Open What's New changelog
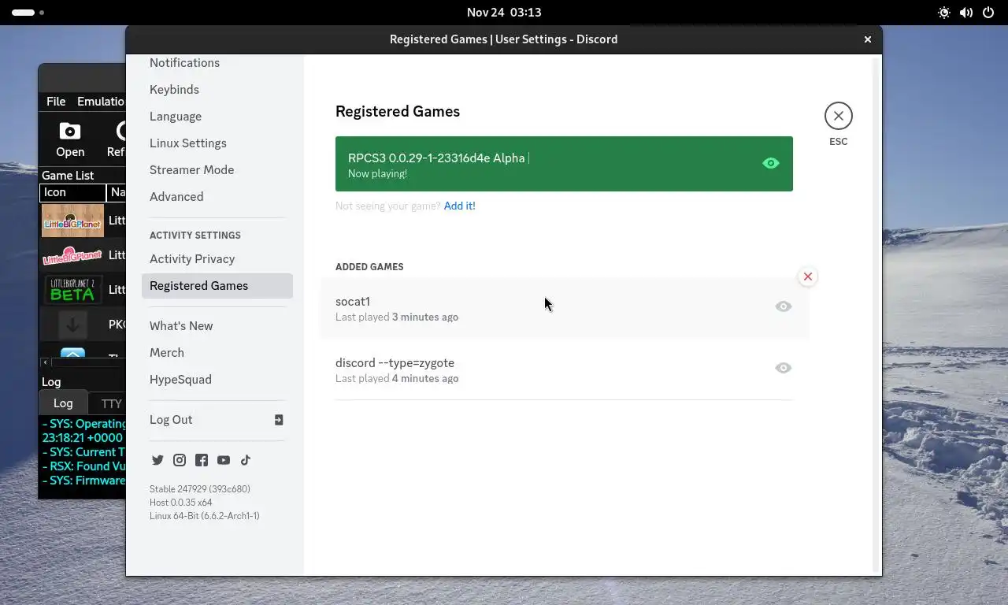This screenshot has height=605, width=1008. [181, 326]
